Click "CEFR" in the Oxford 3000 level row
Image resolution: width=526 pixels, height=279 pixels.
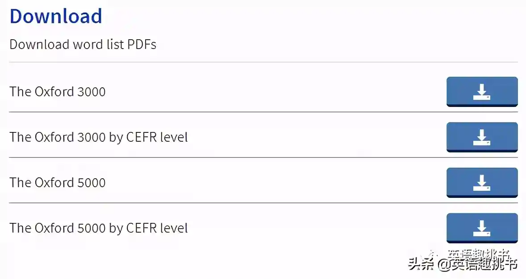(x=141, y=137)
